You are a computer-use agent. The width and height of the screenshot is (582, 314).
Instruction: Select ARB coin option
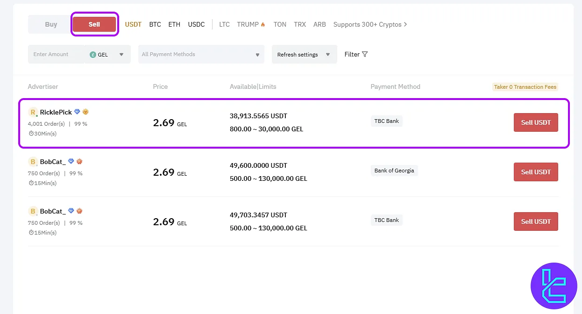click(x=319, y=24)
